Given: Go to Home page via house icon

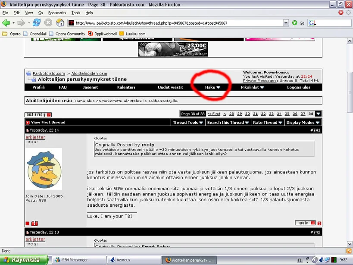Looking at the screenshot, I should (x=60, y=23).
